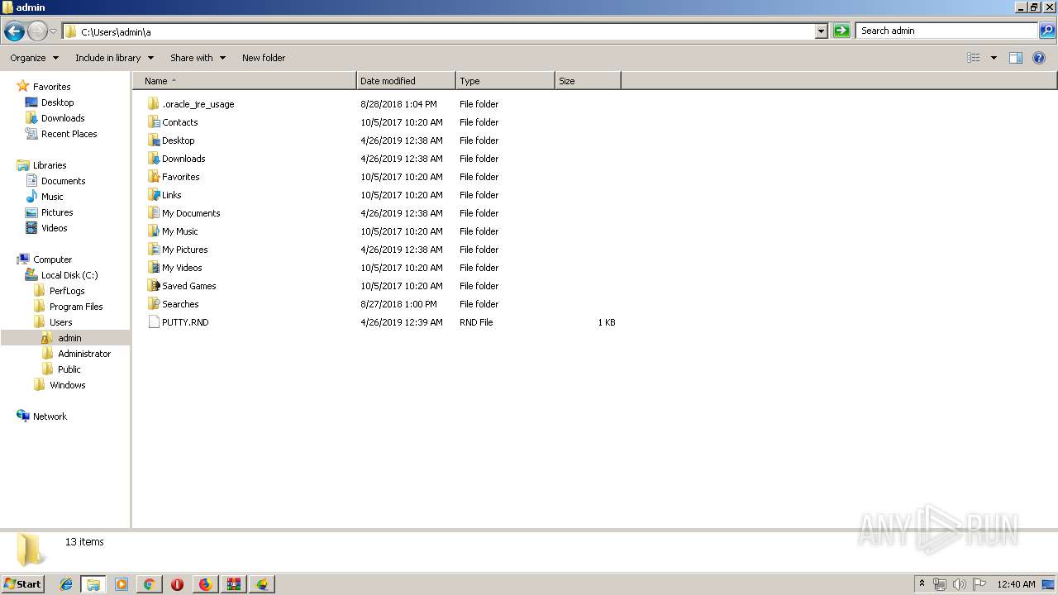Show hidden tray icons arrow
The width and height of the screenshot is (1058, 595).
point(922,584)
